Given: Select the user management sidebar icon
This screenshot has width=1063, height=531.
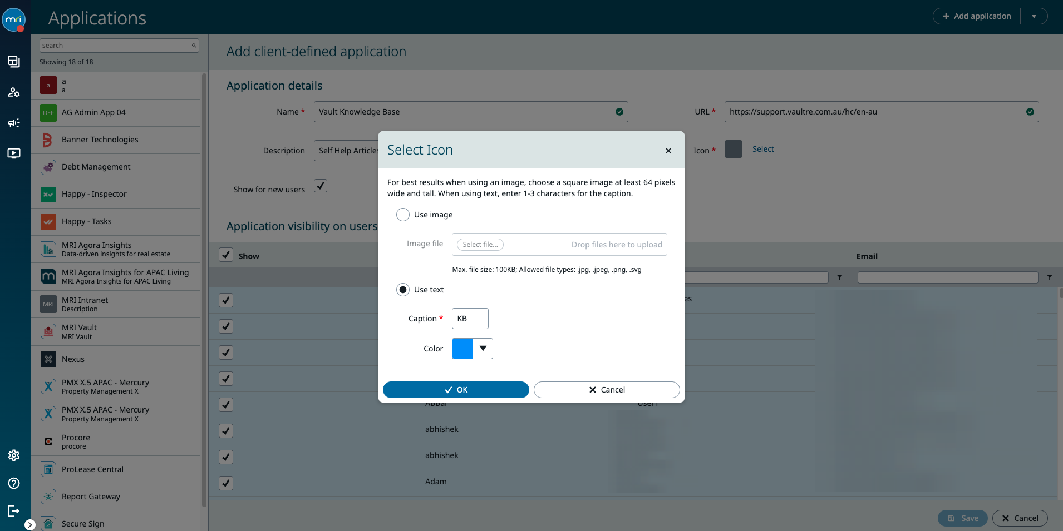Looking at the screenshot, I should coord(14,93).
